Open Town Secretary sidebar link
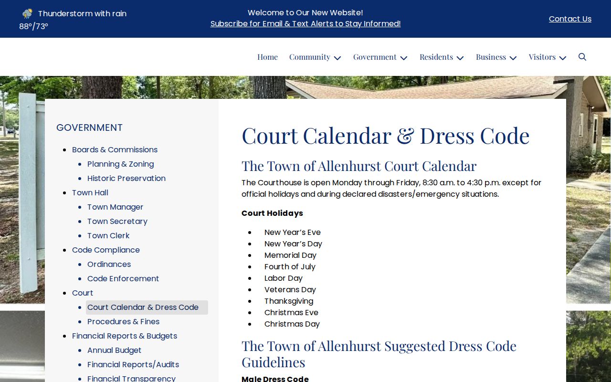Viewport: 611px width, 382px height. pyautogui.click(x=117, y=221)
